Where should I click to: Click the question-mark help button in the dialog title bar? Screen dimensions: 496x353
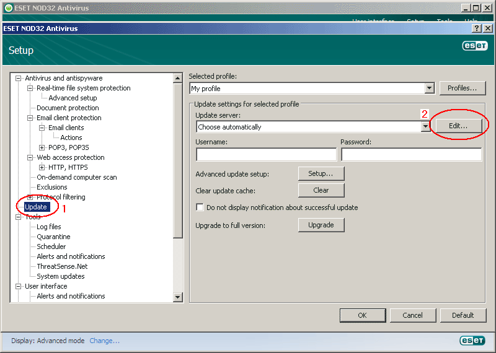point(477,28)
